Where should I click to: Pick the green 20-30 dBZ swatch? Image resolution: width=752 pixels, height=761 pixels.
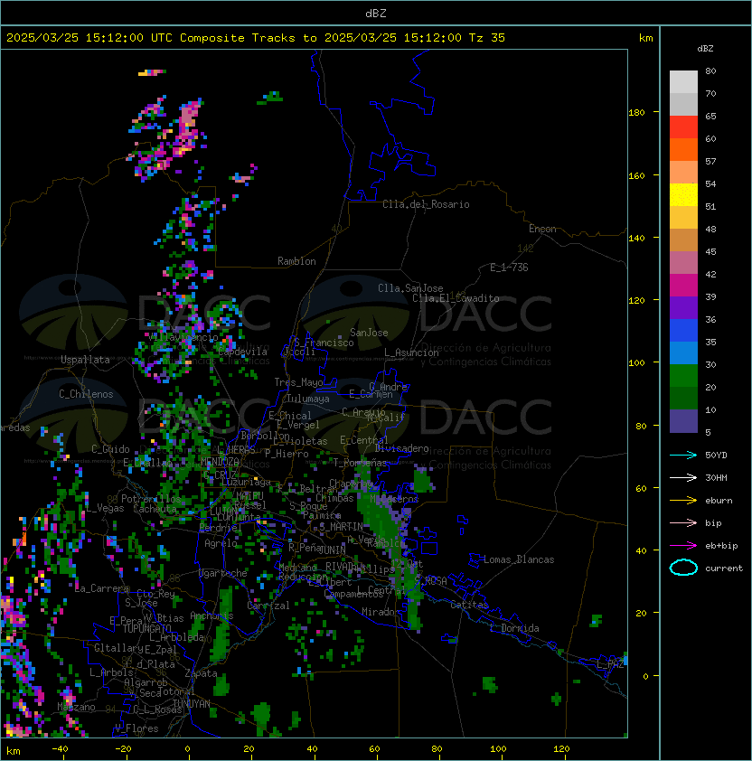pos(683,376)
